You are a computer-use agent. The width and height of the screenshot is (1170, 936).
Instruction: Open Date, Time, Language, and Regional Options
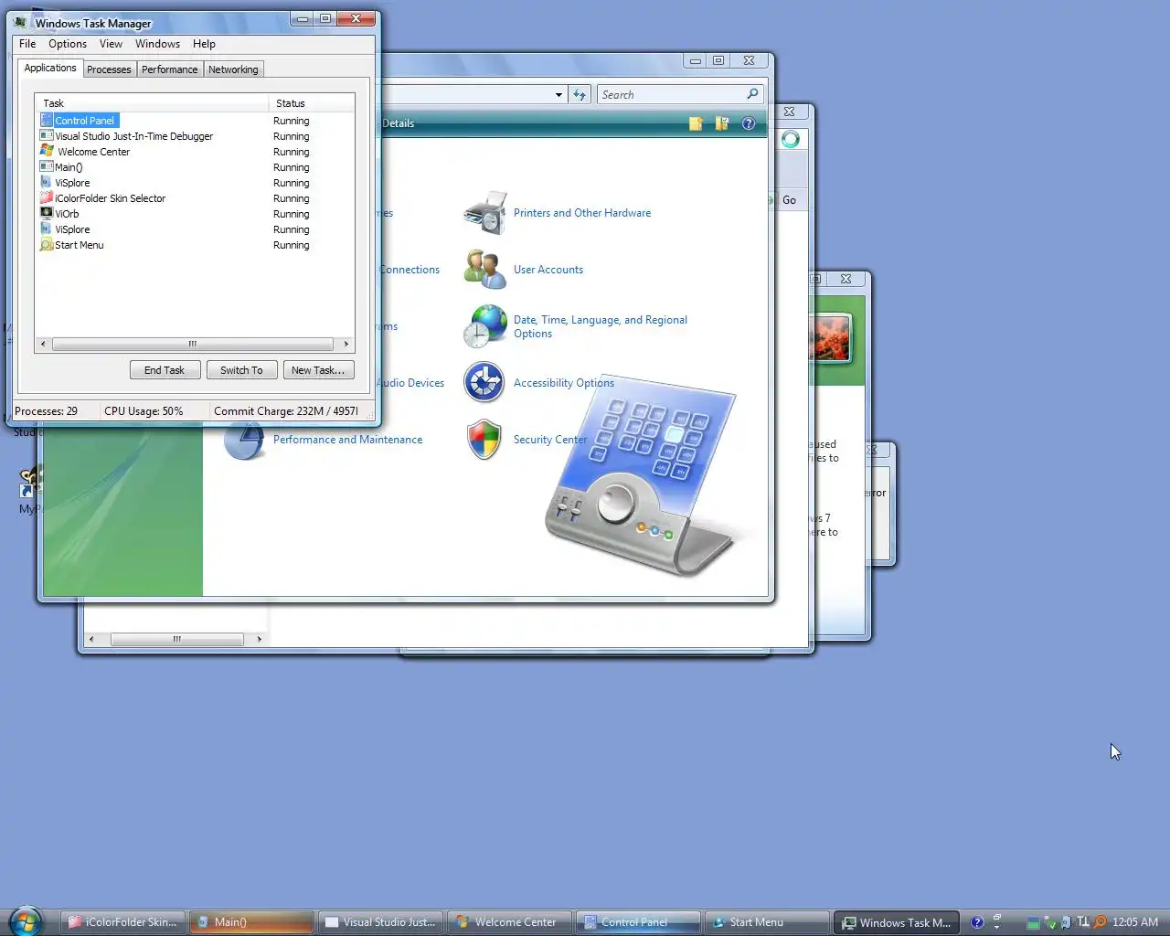coord(601,326)
